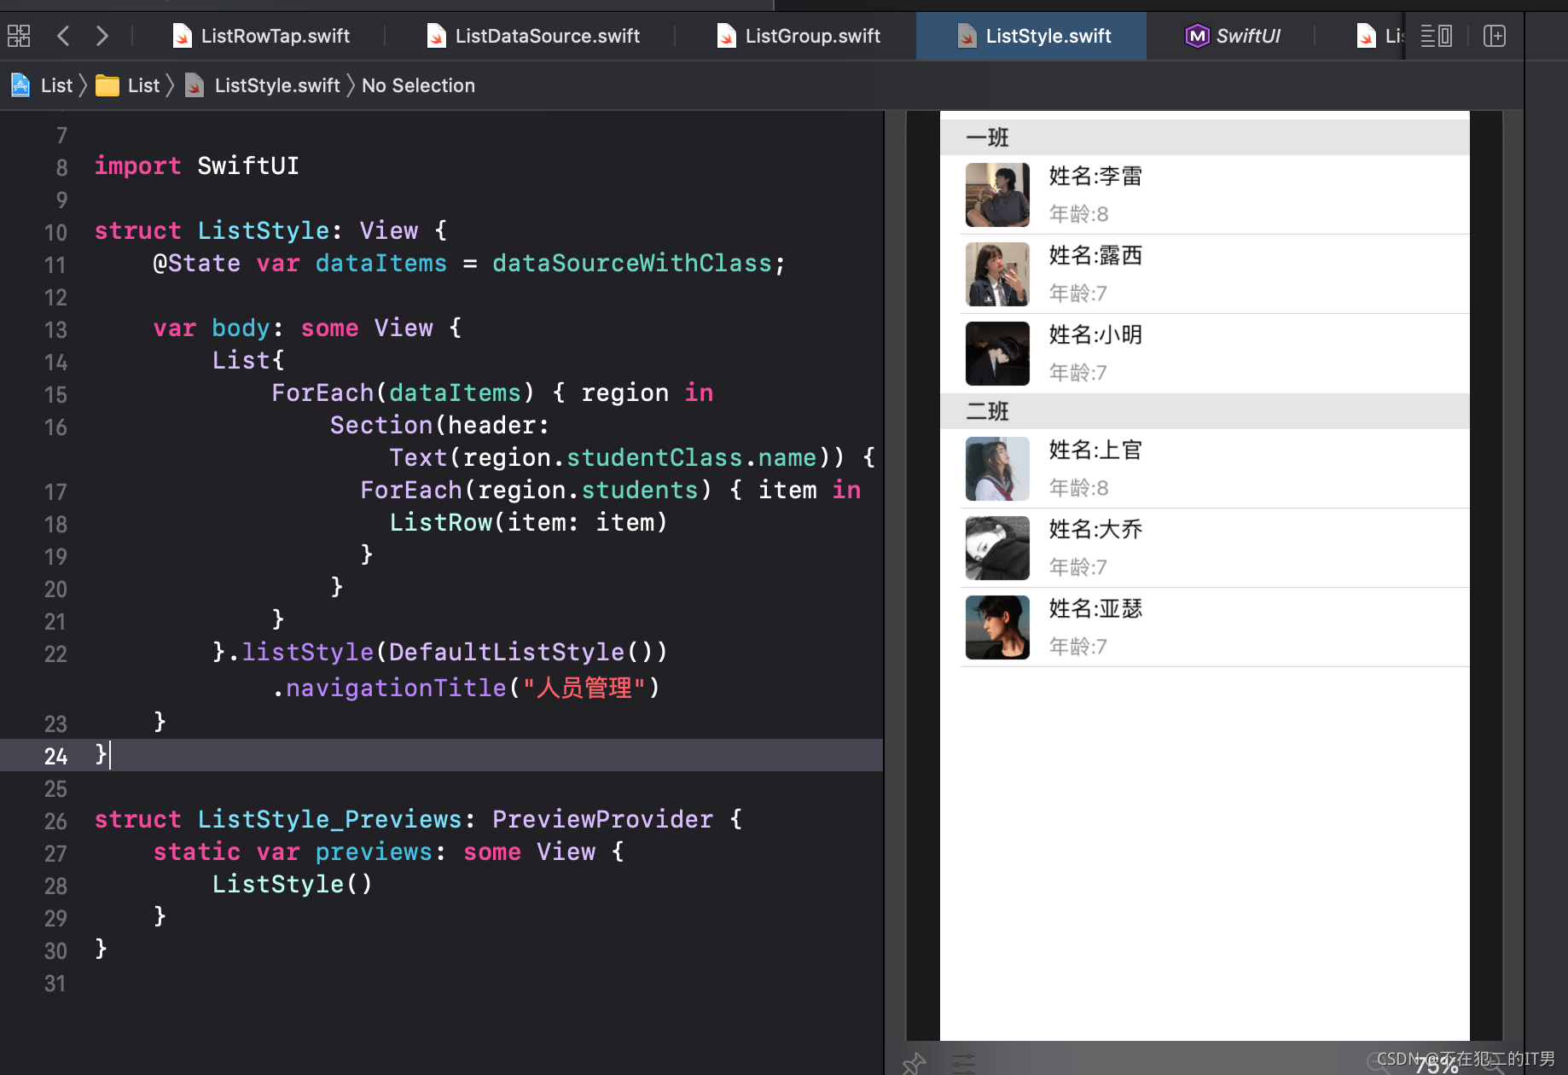Click 'var body' on line 13
1568x1075 pixels.
pos(211,328)
